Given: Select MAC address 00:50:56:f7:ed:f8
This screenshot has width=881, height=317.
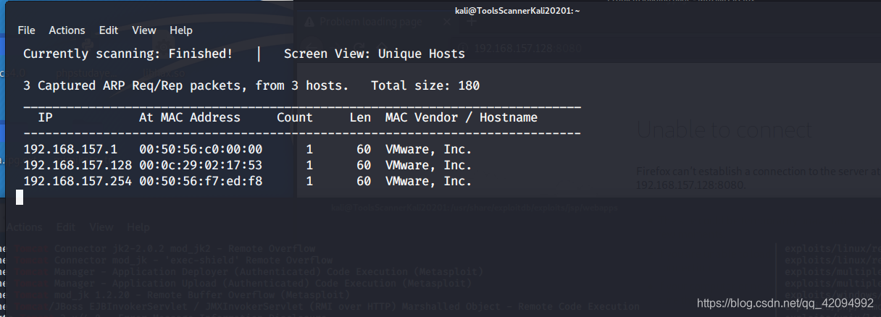Looking at the screenshot, I should coord(201,182).
